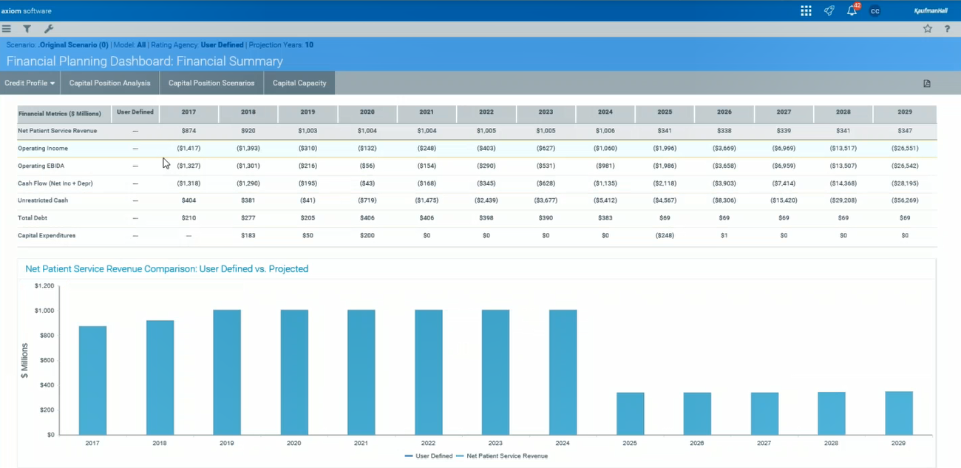Open help with question mark icon

point(947,29)
